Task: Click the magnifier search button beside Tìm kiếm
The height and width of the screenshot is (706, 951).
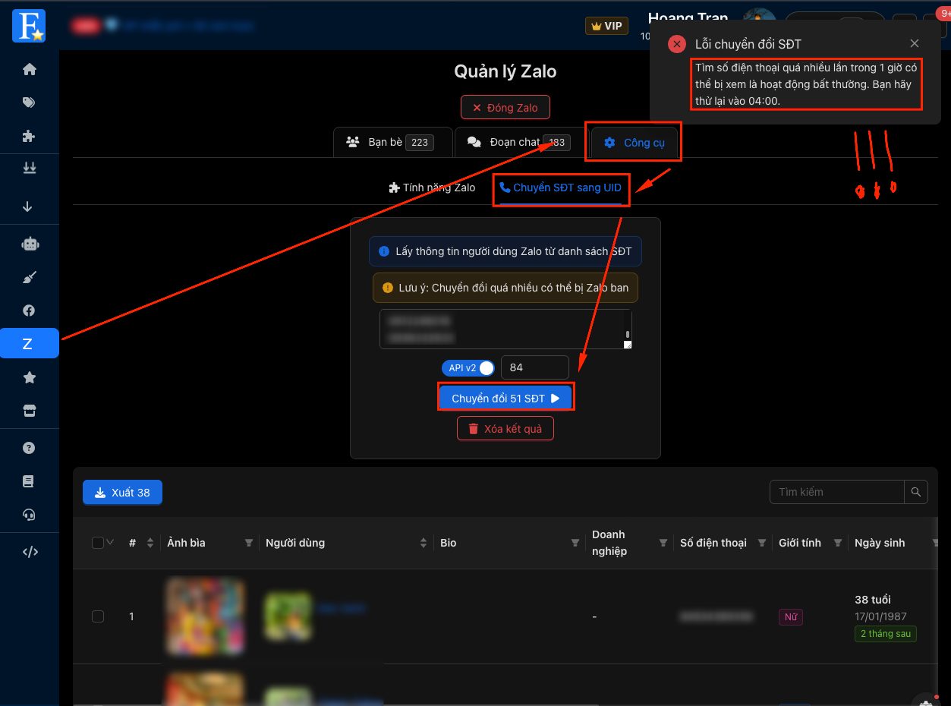Action: click(x=916, y=492)
